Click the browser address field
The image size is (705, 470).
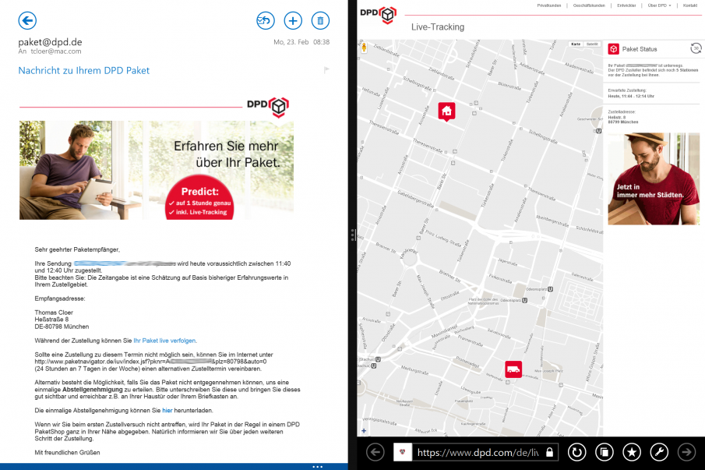[x=478, y=452]
